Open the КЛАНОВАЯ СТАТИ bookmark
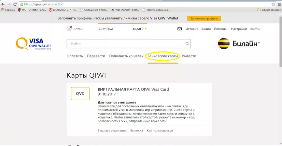The image size is (282, 146). [63, 10]
